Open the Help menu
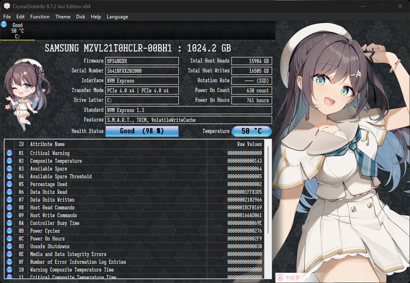 [x=96, y=17]
